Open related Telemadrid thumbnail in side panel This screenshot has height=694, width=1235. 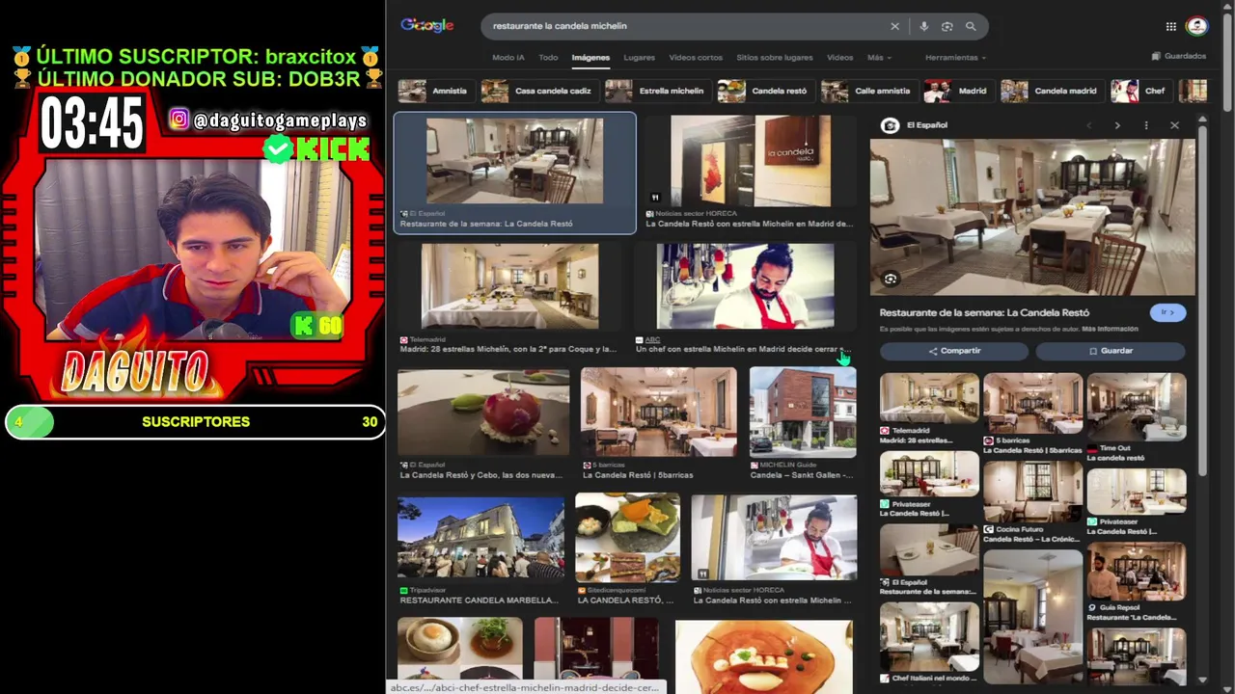929,399
